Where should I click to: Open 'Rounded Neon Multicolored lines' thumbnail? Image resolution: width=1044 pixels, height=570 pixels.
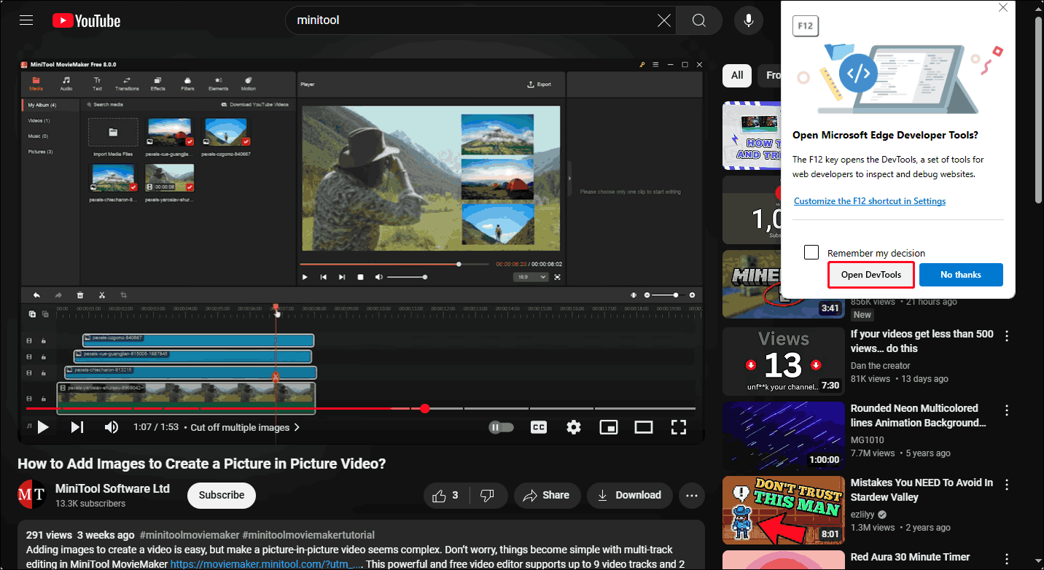tap(783, 436)
